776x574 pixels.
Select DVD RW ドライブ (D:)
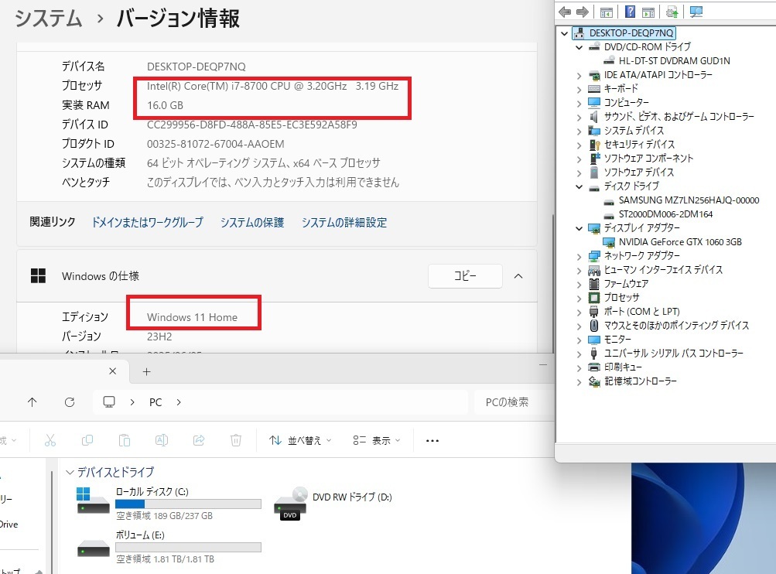click(333, 504)
